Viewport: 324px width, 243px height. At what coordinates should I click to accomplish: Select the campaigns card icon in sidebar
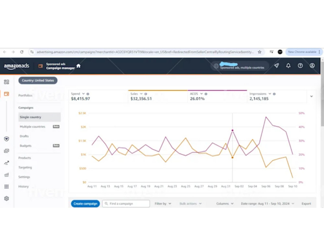(6, 94)
